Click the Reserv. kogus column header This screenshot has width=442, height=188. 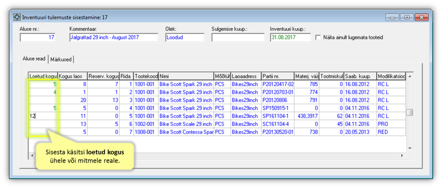(103, 76)
